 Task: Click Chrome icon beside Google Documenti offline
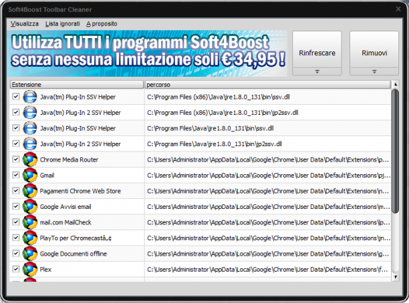[30, 254]
